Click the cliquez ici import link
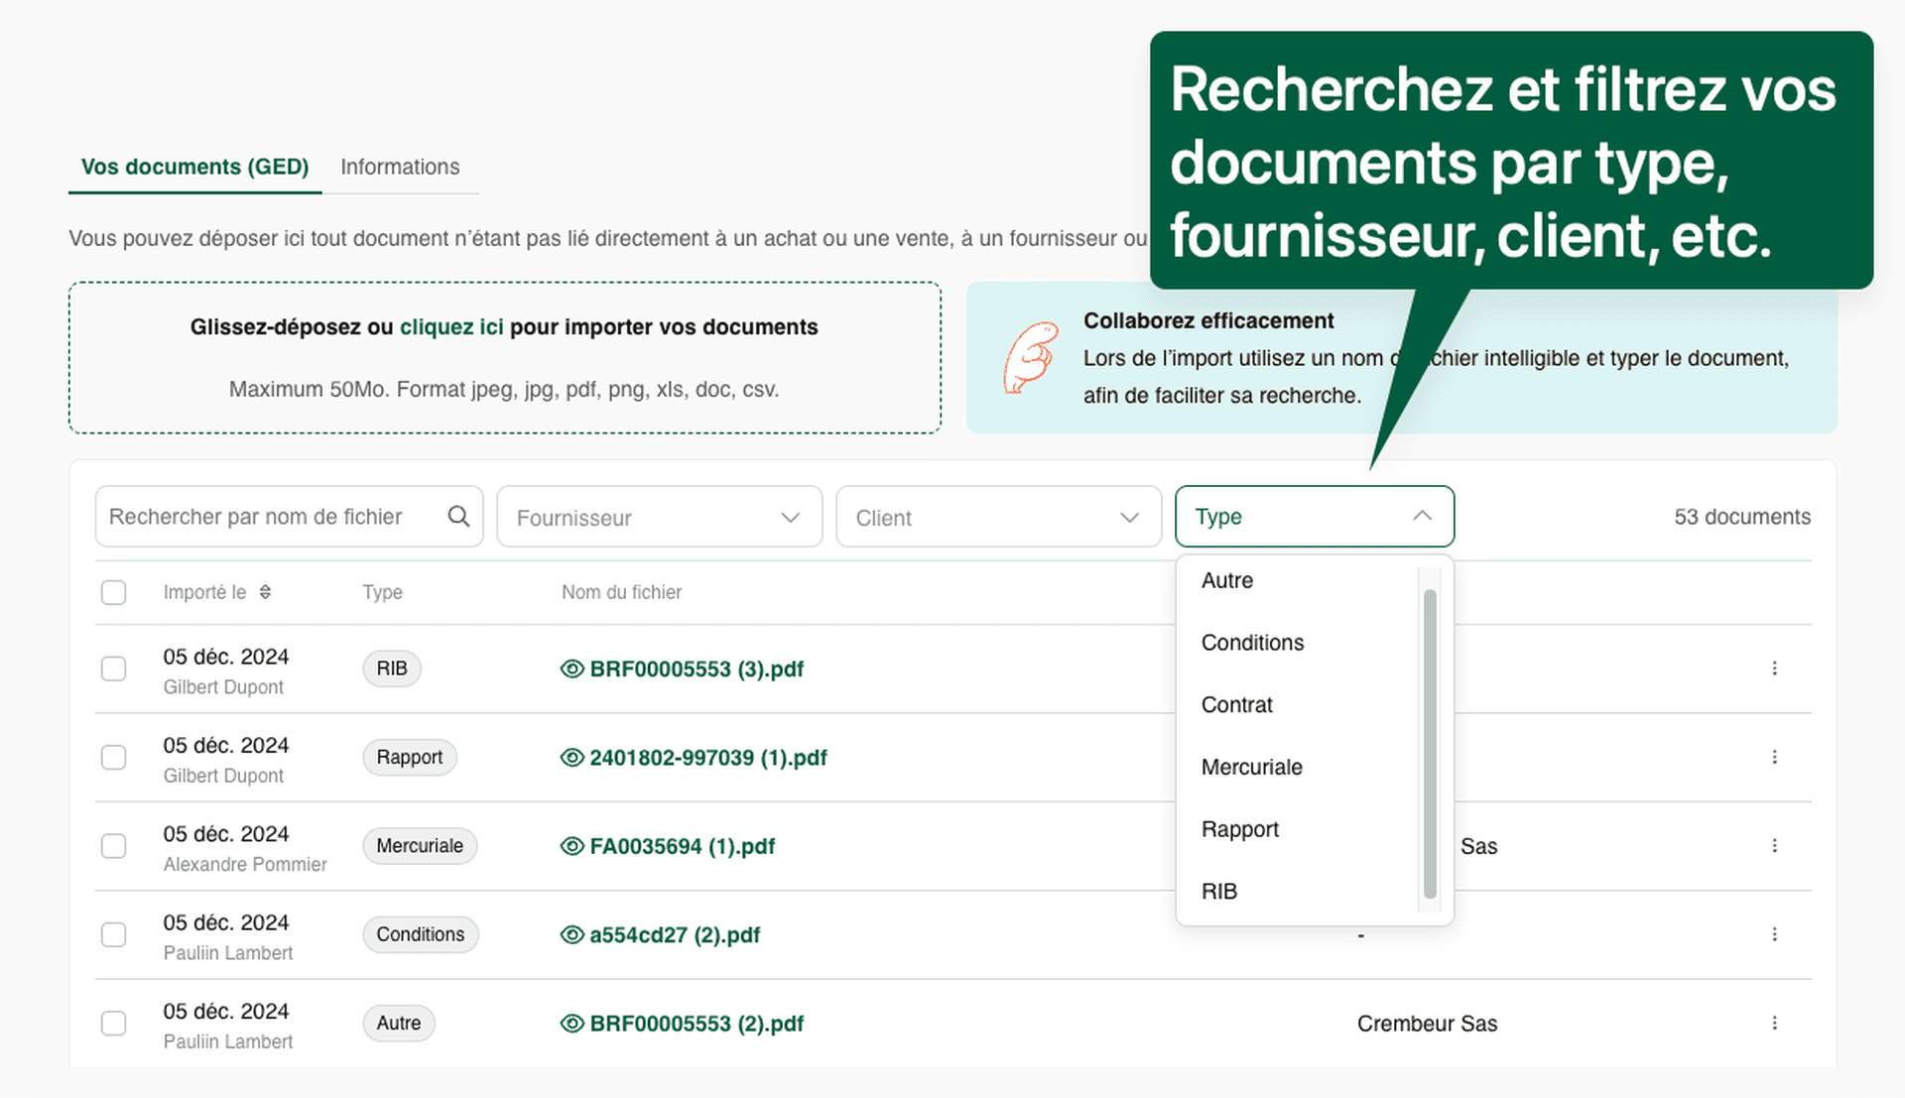 pos(451,326)
